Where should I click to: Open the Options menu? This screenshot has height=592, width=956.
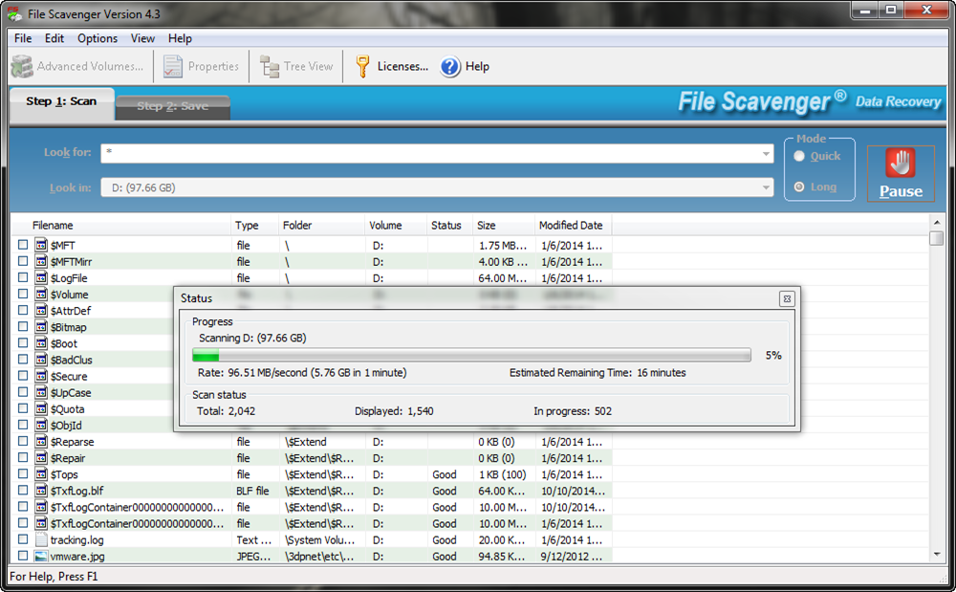(98, 38)
